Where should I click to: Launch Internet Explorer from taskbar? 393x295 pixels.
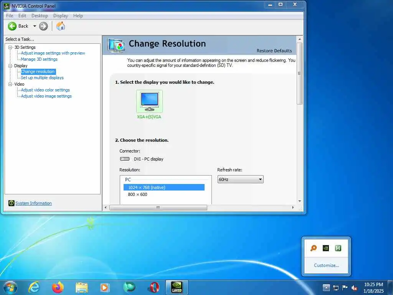pos(34,287)
